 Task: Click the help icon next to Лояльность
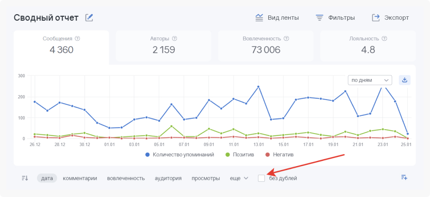[x=384, y=39]
